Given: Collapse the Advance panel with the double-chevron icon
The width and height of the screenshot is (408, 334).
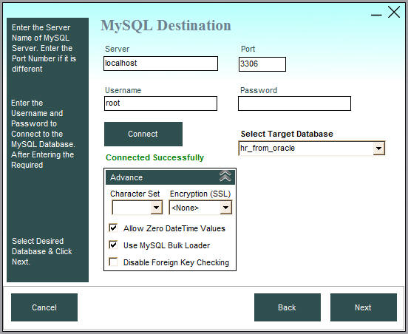Looking at the screenshot, I should 225,177.
